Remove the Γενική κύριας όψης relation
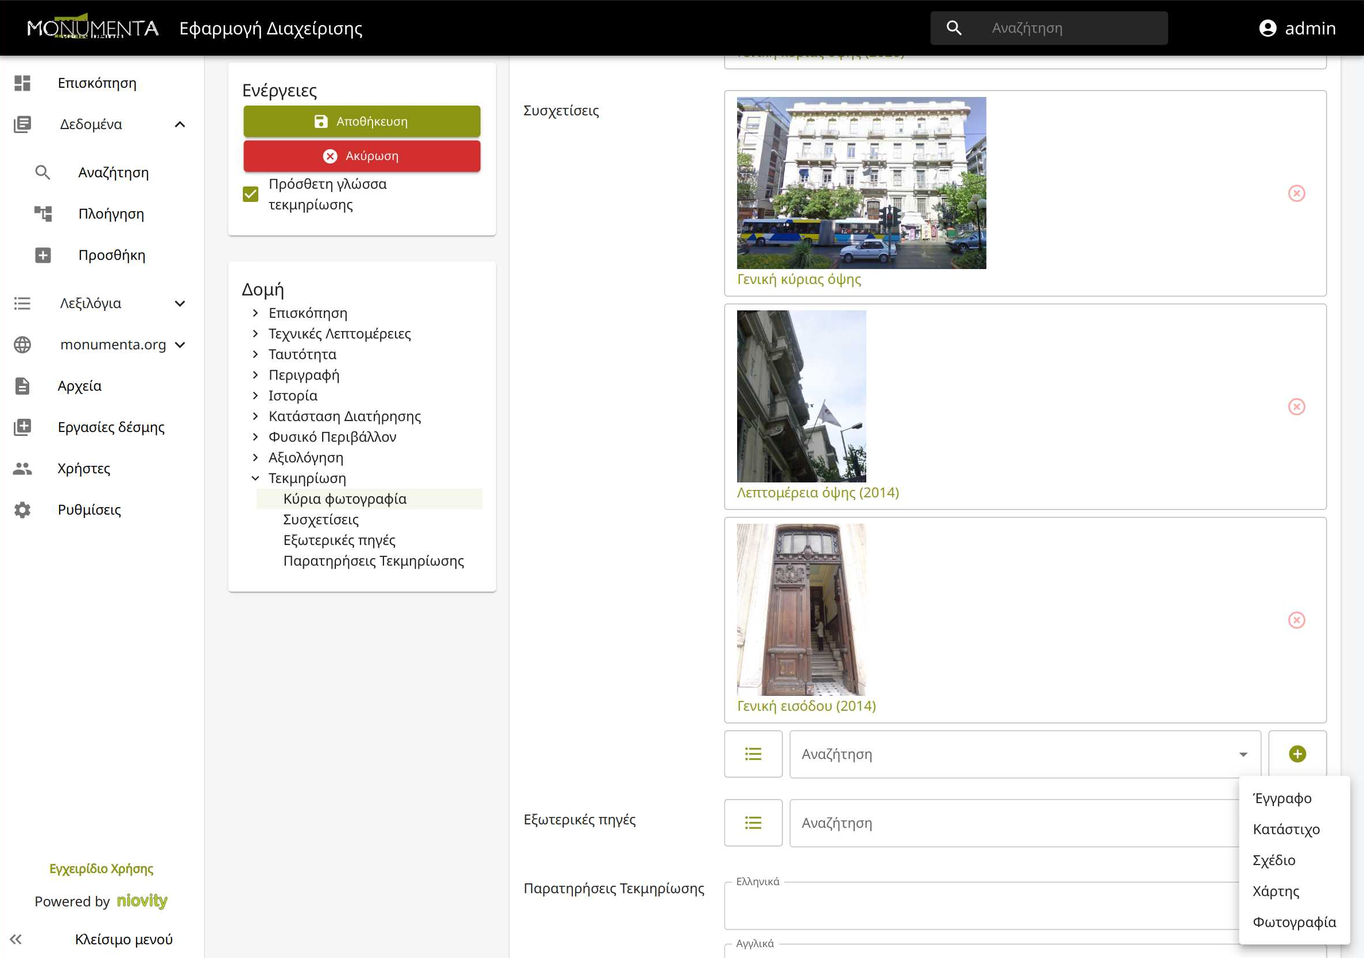 pyautogui.click(x=1296, y=193)
